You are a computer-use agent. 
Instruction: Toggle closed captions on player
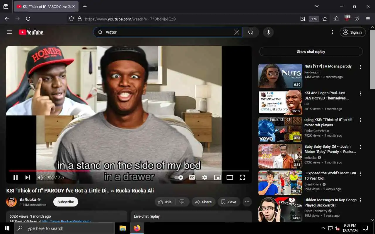[192, 177]
